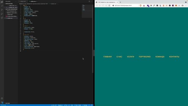188x106 pixels.
Task: Collapse the Эффекты при наведении folder
Action: (x=11, y=13)
